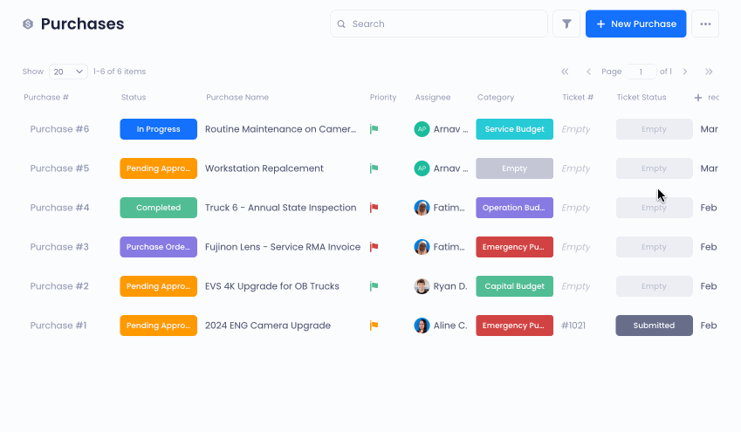
Task: Click the orange priority flag for Purchase #1
Action: click(374, 326)
